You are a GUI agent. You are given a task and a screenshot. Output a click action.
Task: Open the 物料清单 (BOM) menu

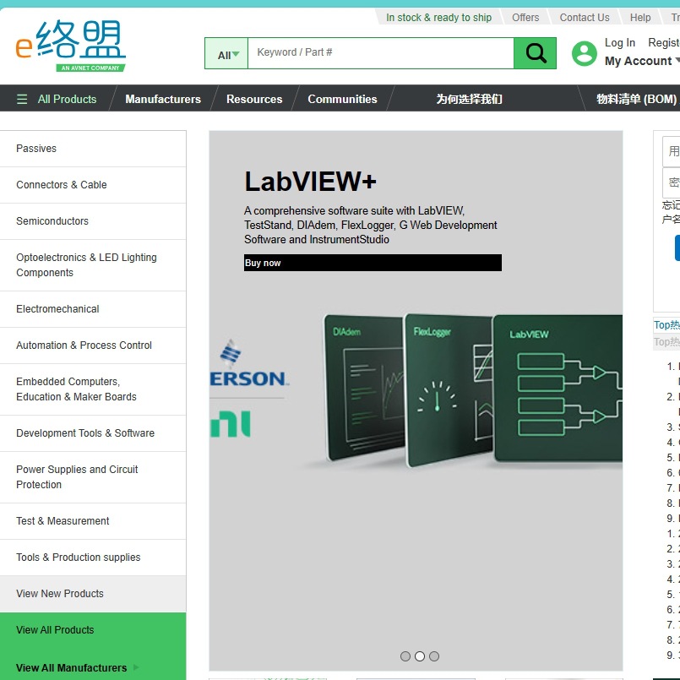(636, 99)
